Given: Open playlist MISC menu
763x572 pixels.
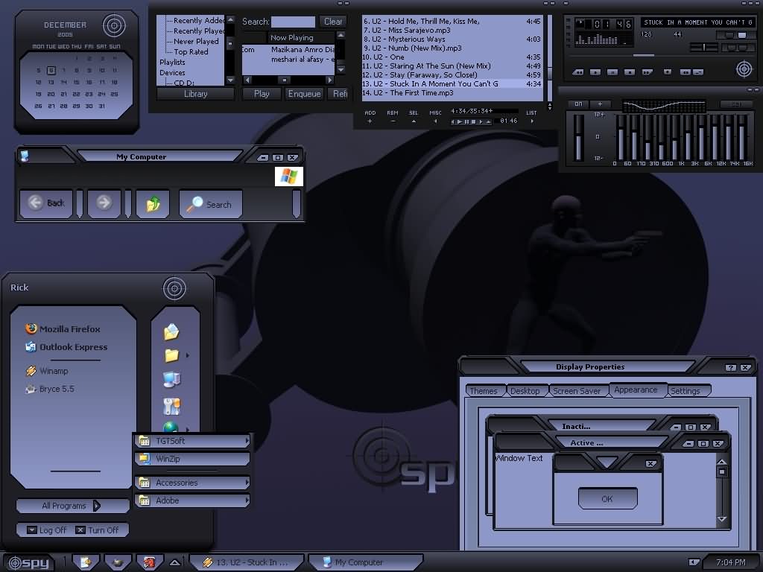Looking at the screenshot, I should click(435, 117).
